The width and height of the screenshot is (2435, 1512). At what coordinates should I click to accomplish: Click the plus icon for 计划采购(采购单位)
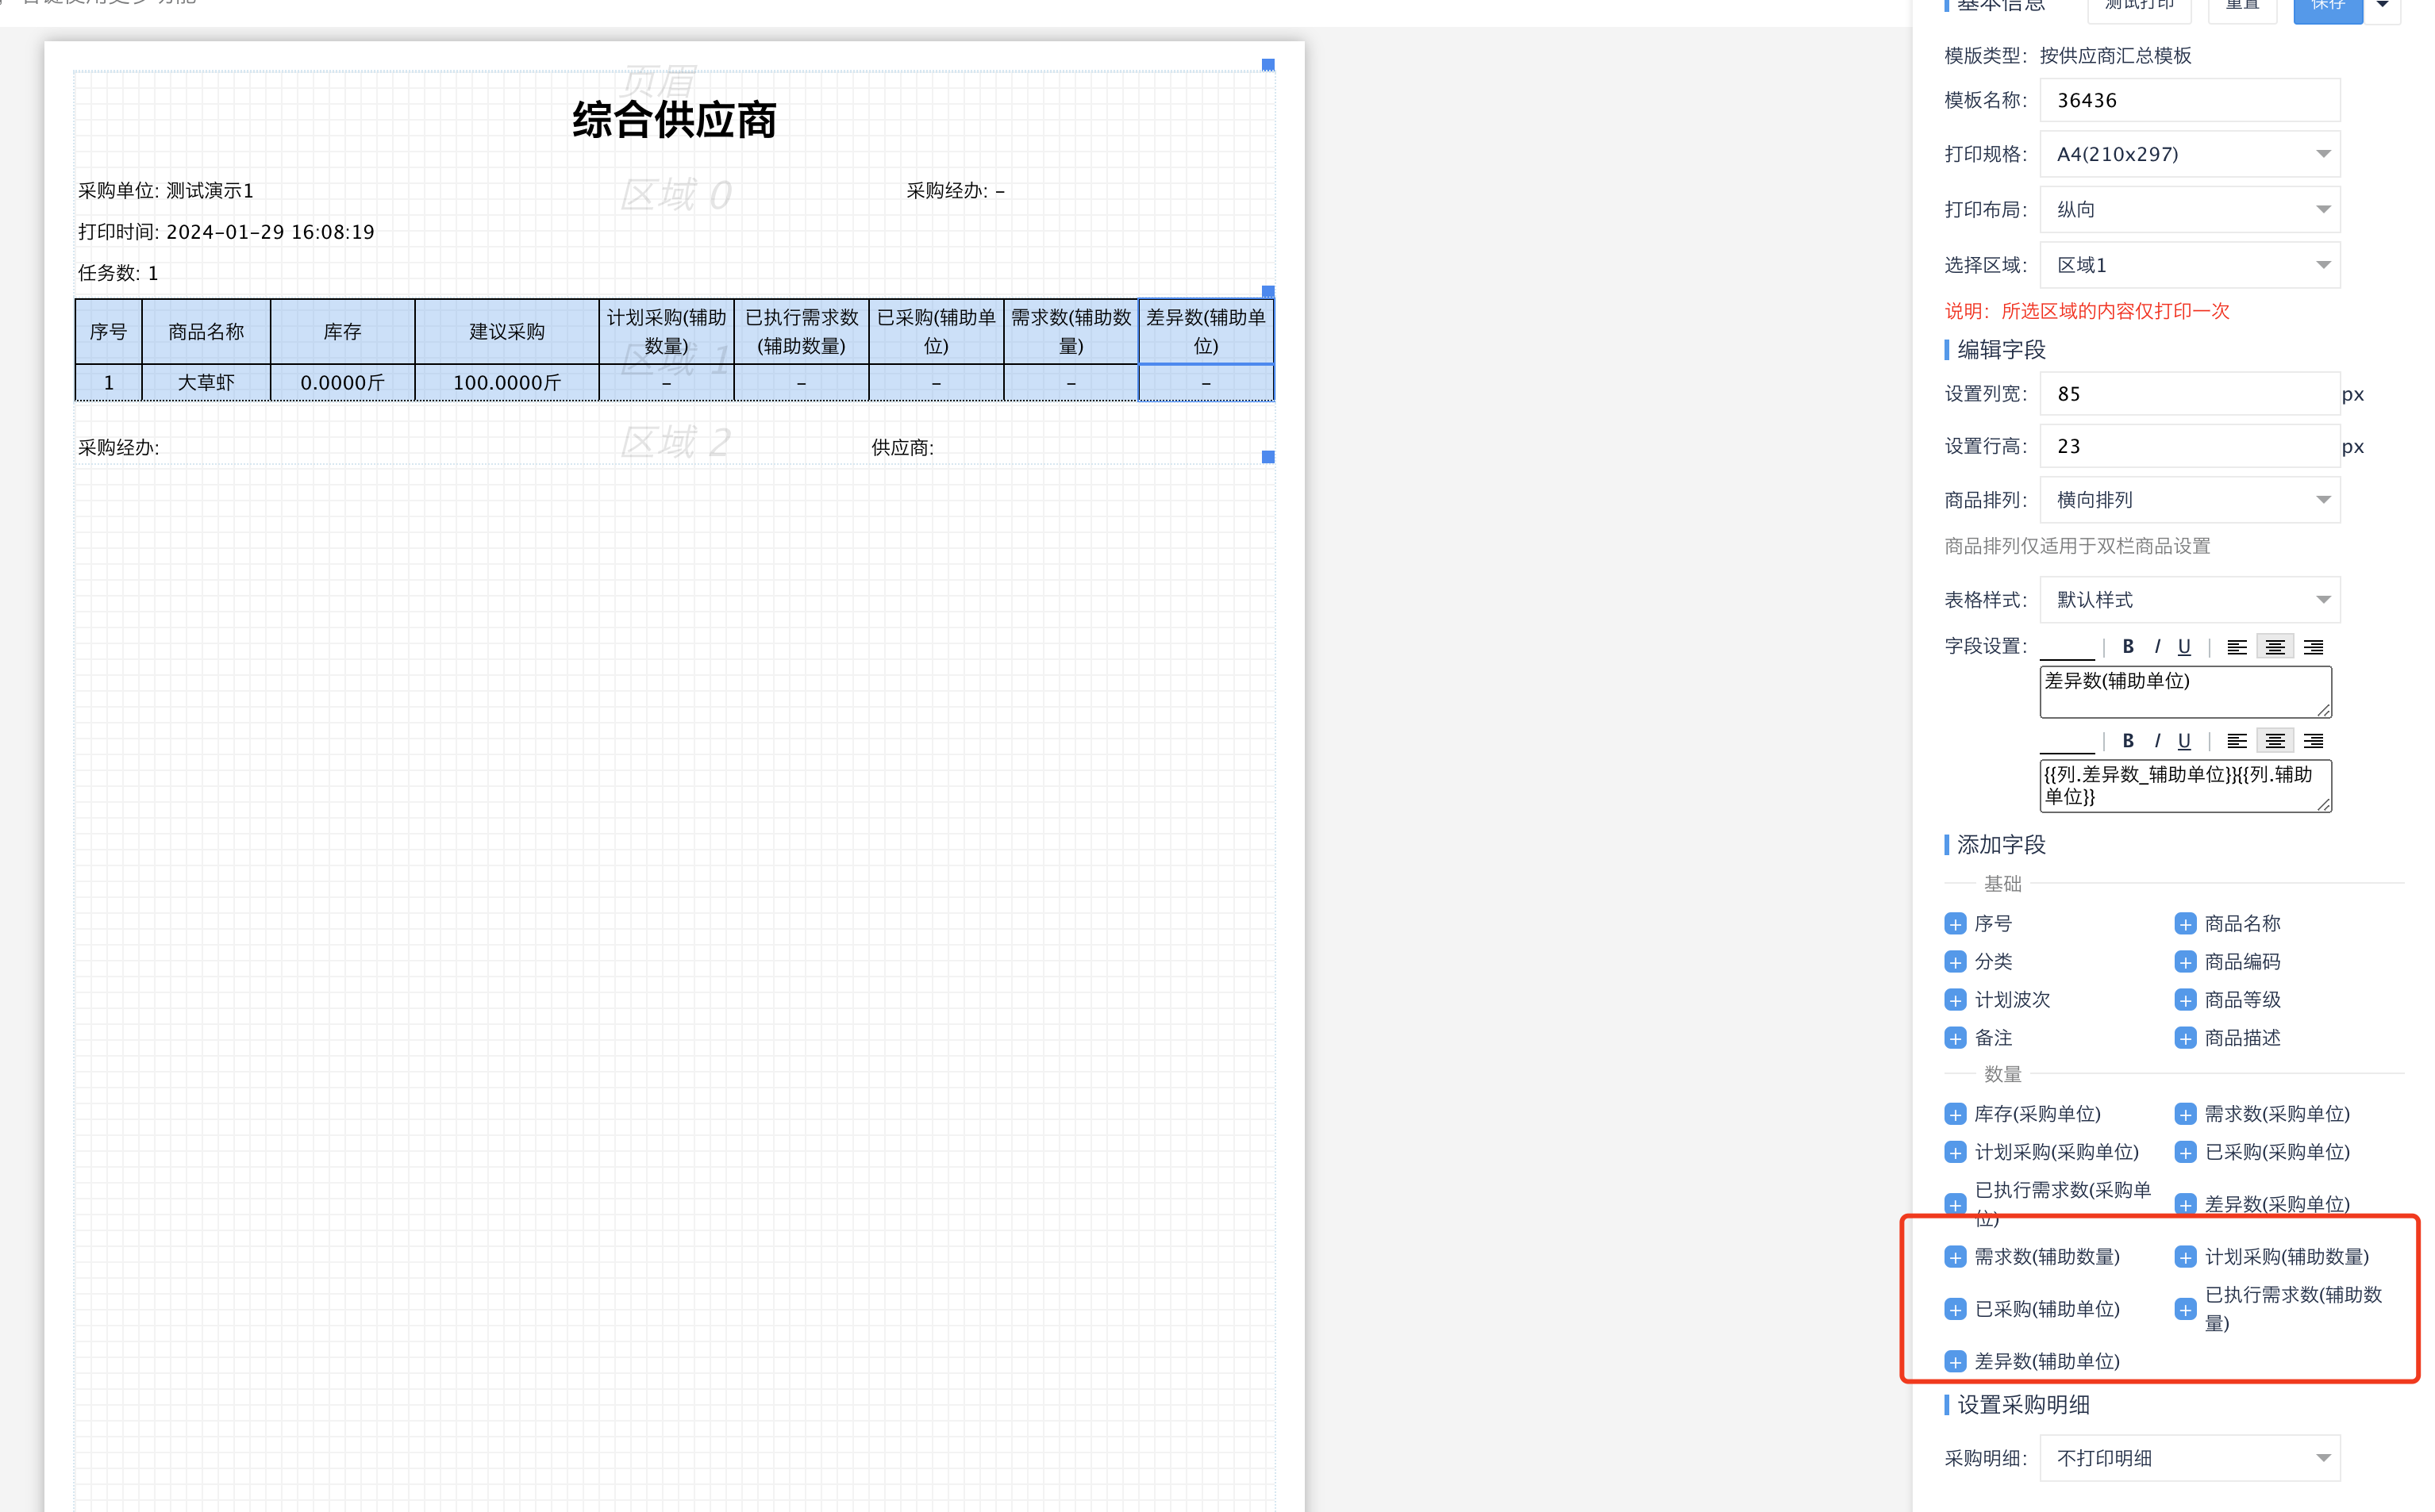[x=1955, y=1151]
